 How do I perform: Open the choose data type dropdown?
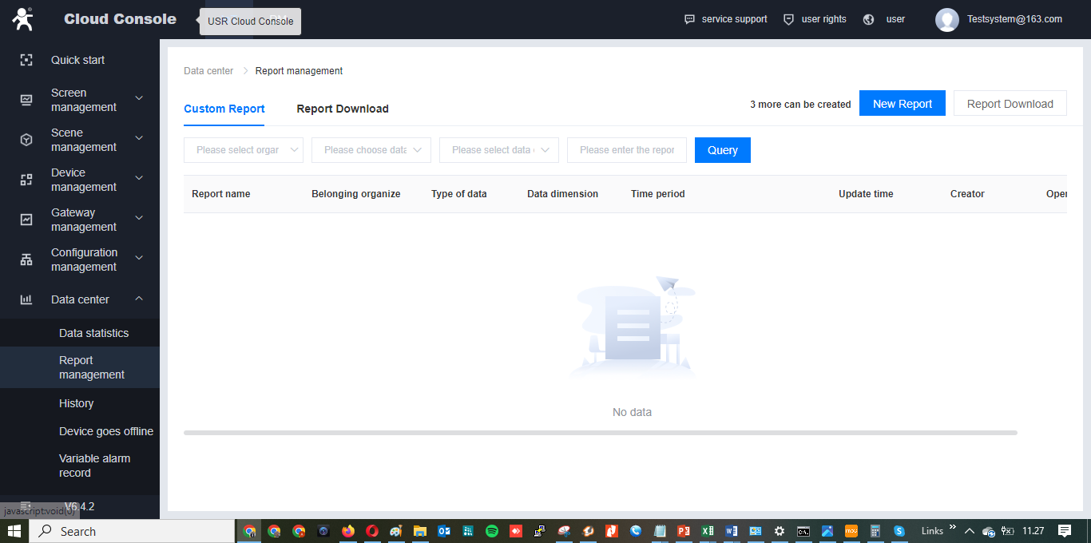click(x=371, y=150)
